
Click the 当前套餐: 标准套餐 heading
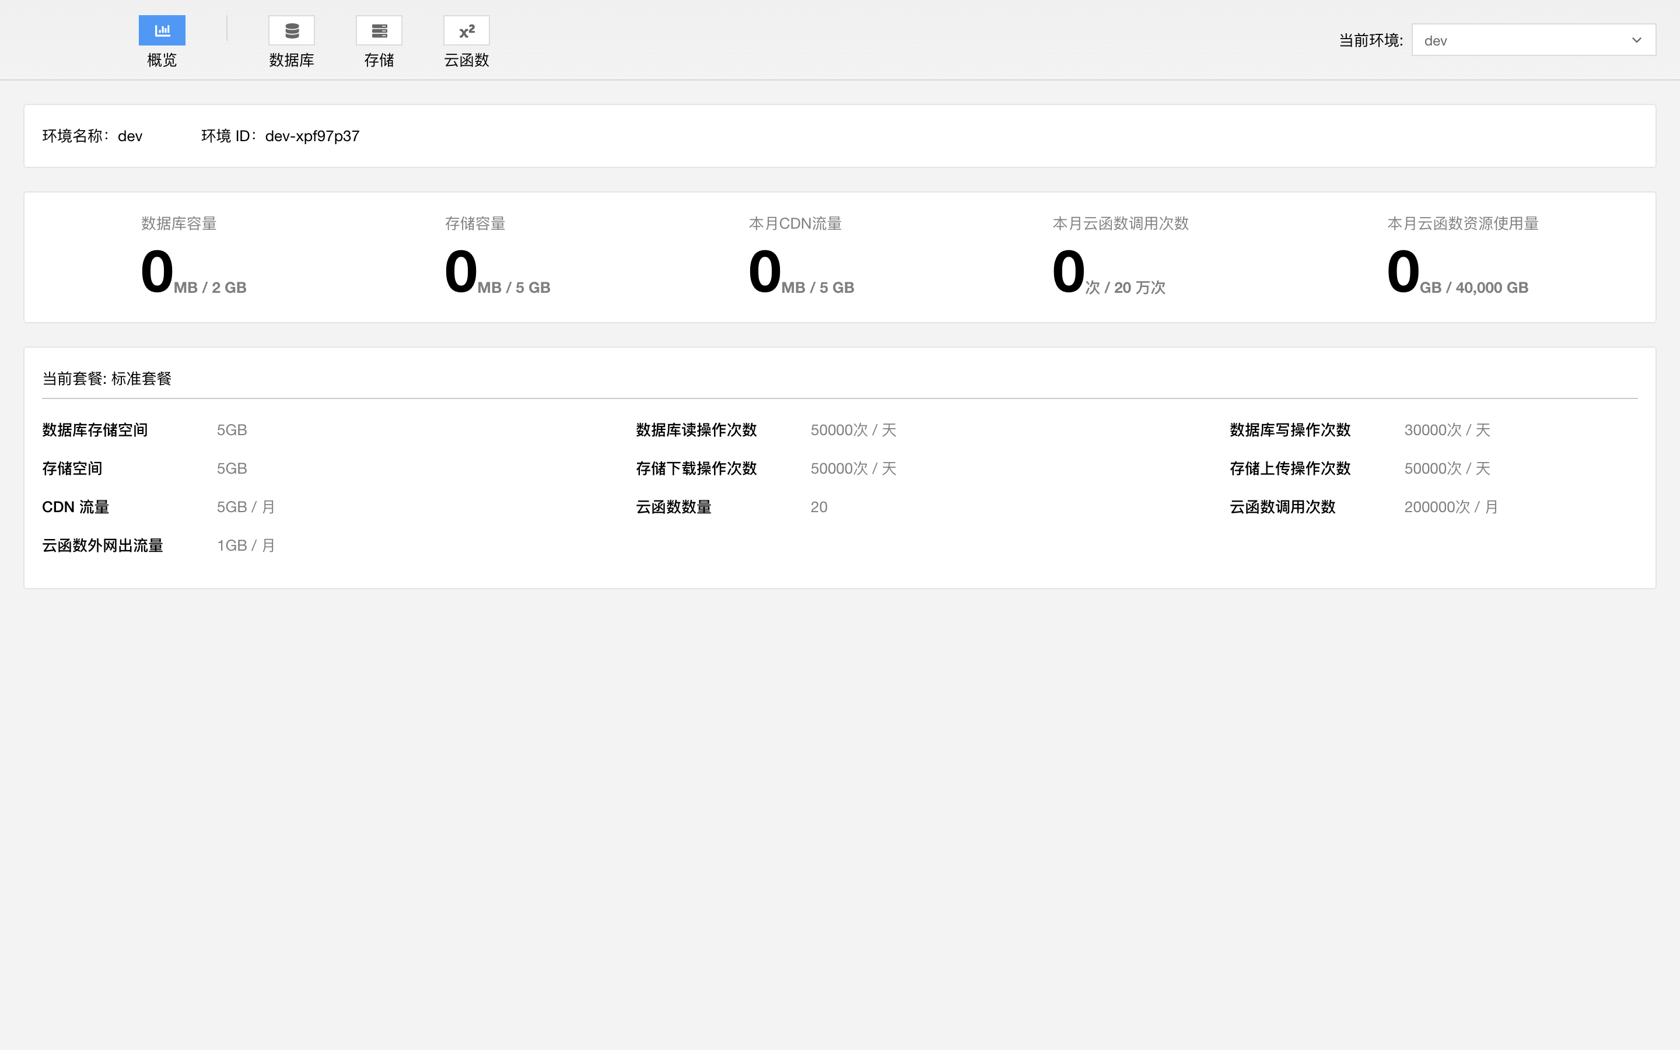click(x=107, y=379)
